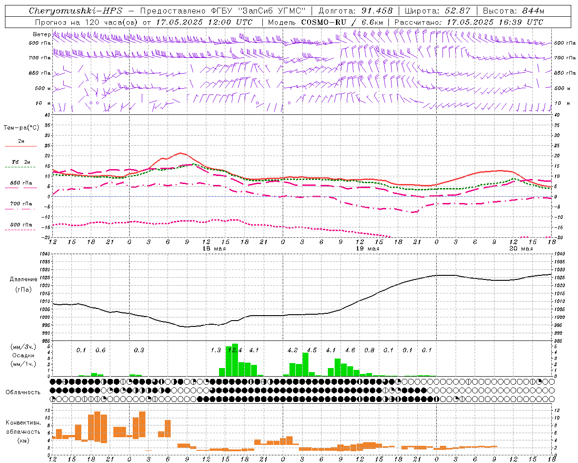Screen dimensions: 578x463
Task: Click the Осадки precipitation label
Action: pyautogui.click(x=23, y=355)
